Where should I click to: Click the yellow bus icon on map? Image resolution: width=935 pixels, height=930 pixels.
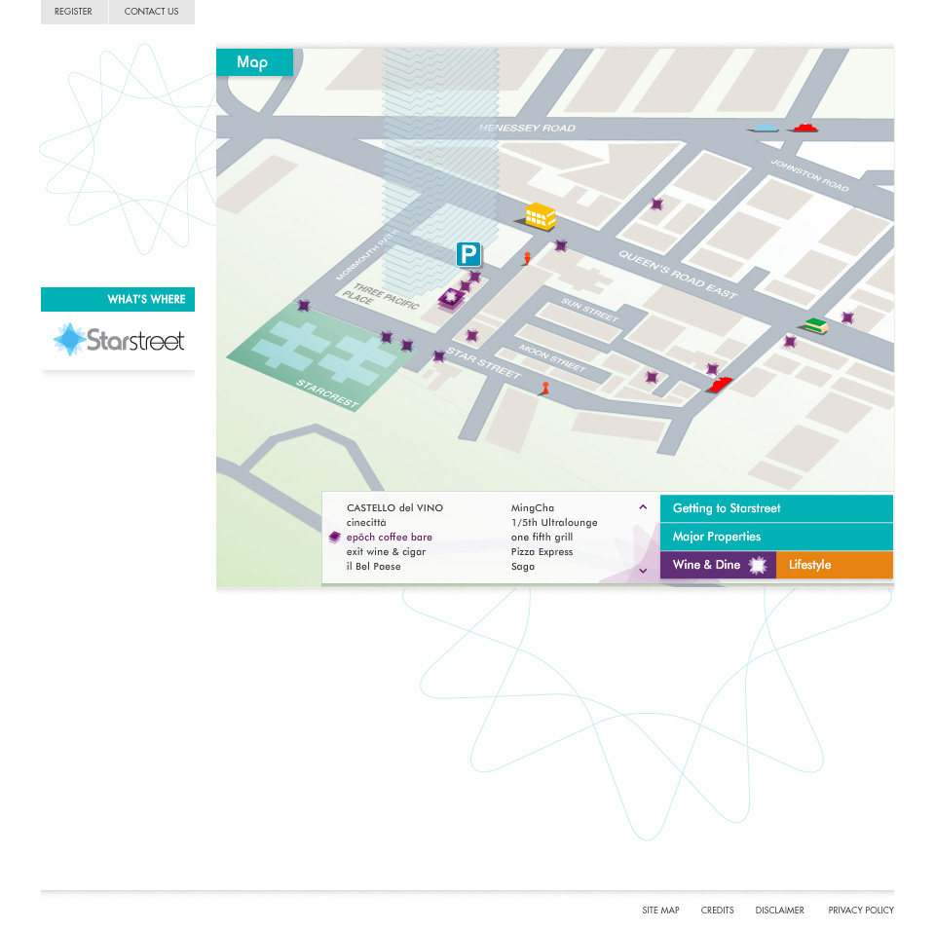[x=540, y=216]
